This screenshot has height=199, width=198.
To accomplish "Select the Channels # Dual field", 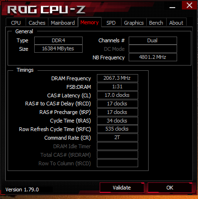I will point(153,40).
